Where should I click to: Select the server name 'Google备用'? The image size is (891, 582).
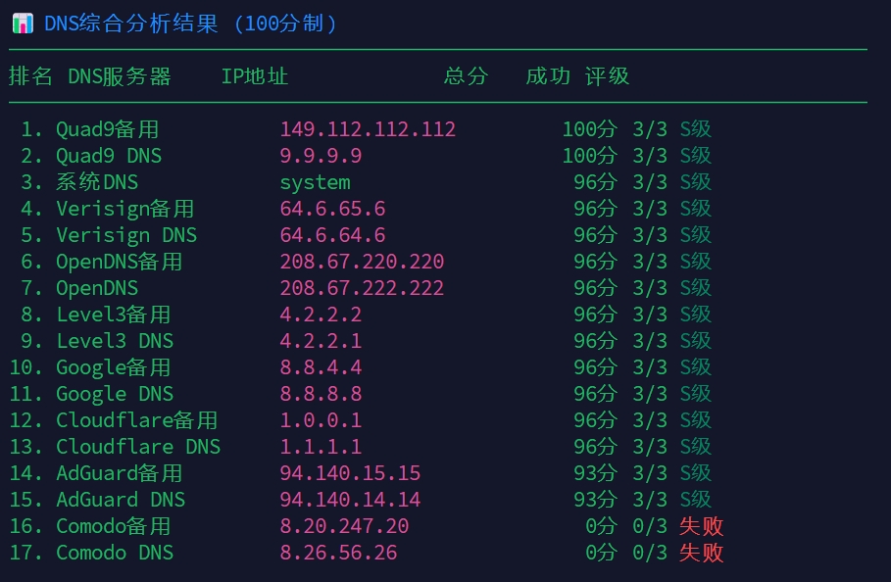pos(114,368)
